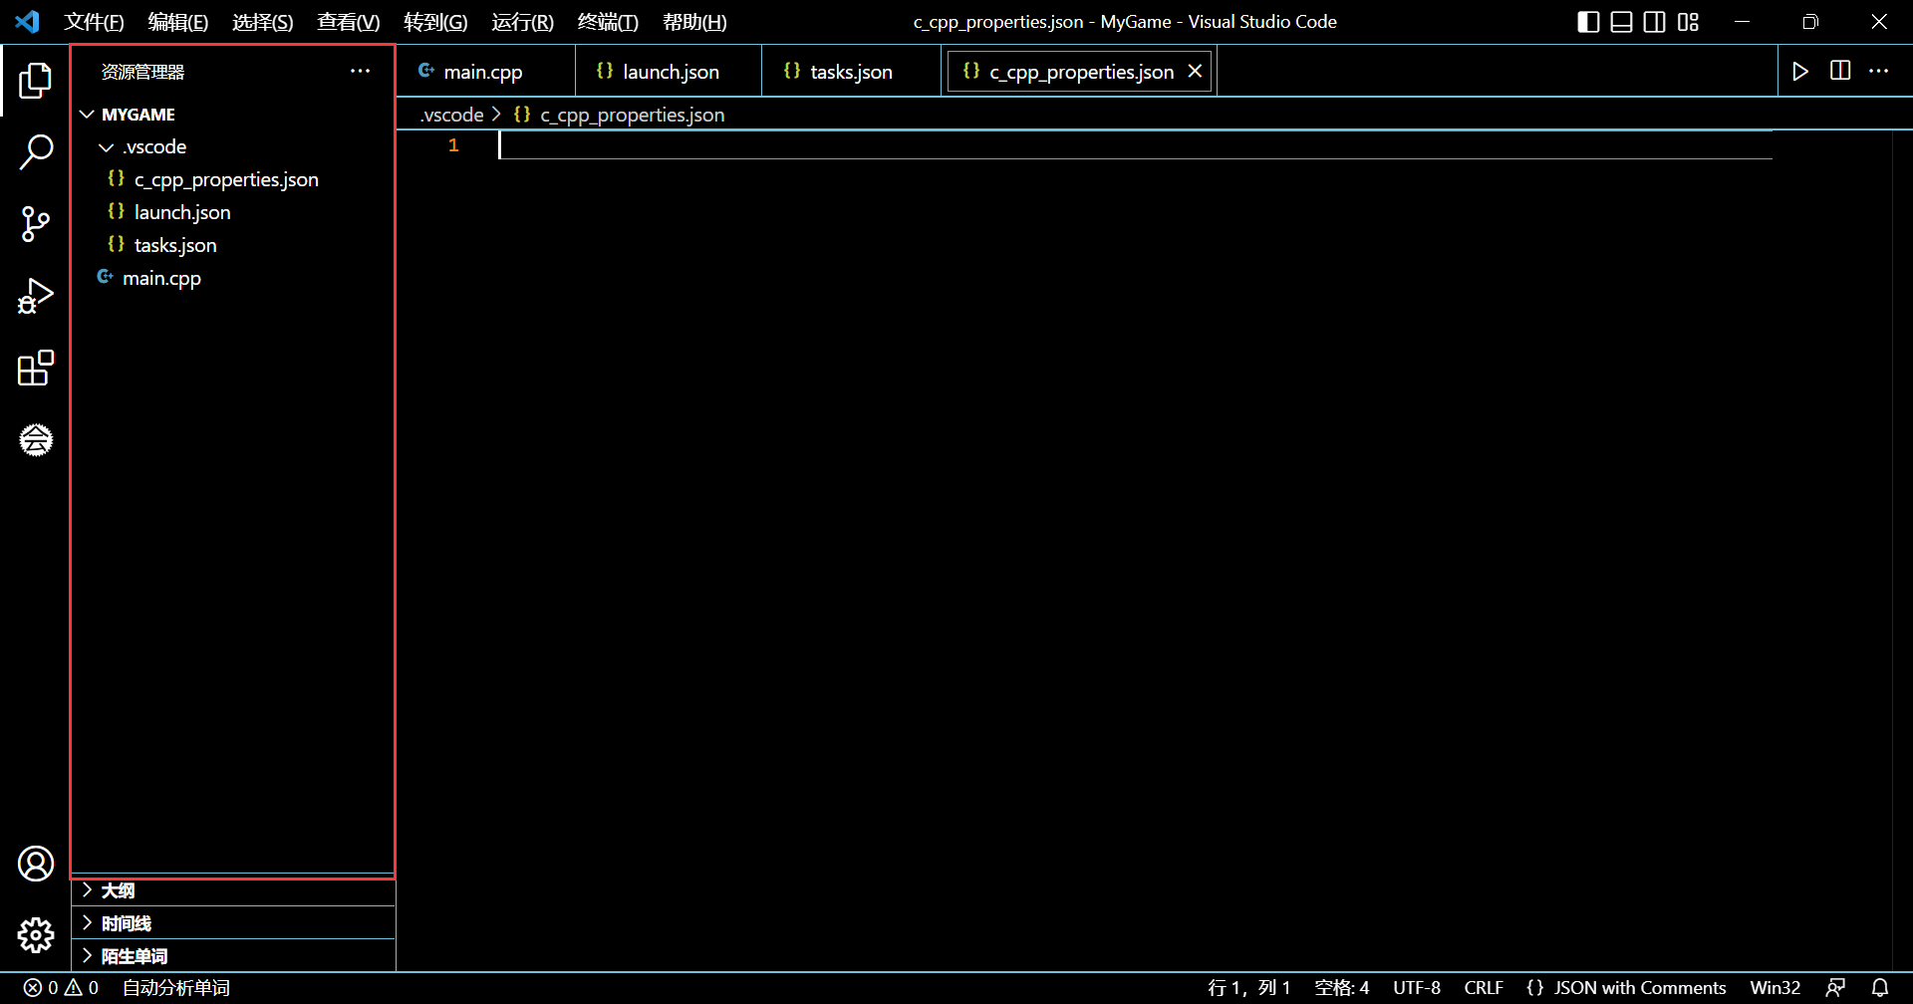Open the round custom extension icon in activity bar

point(36,439)
